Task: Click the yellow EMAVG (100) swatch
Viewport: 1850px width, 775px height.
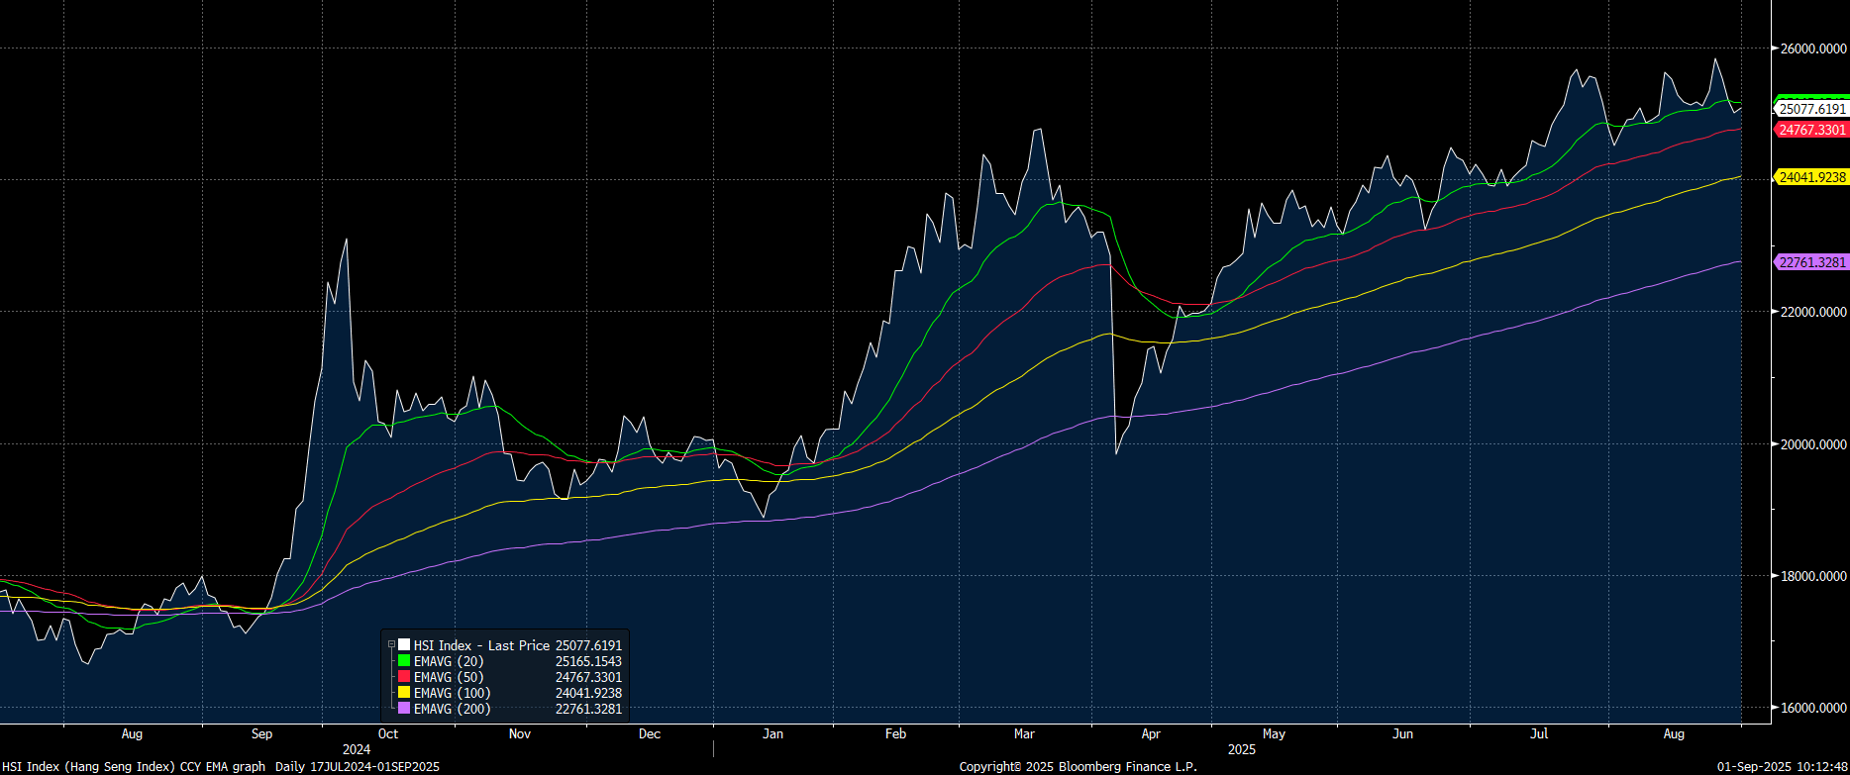Action: click(x=404, y=693)
